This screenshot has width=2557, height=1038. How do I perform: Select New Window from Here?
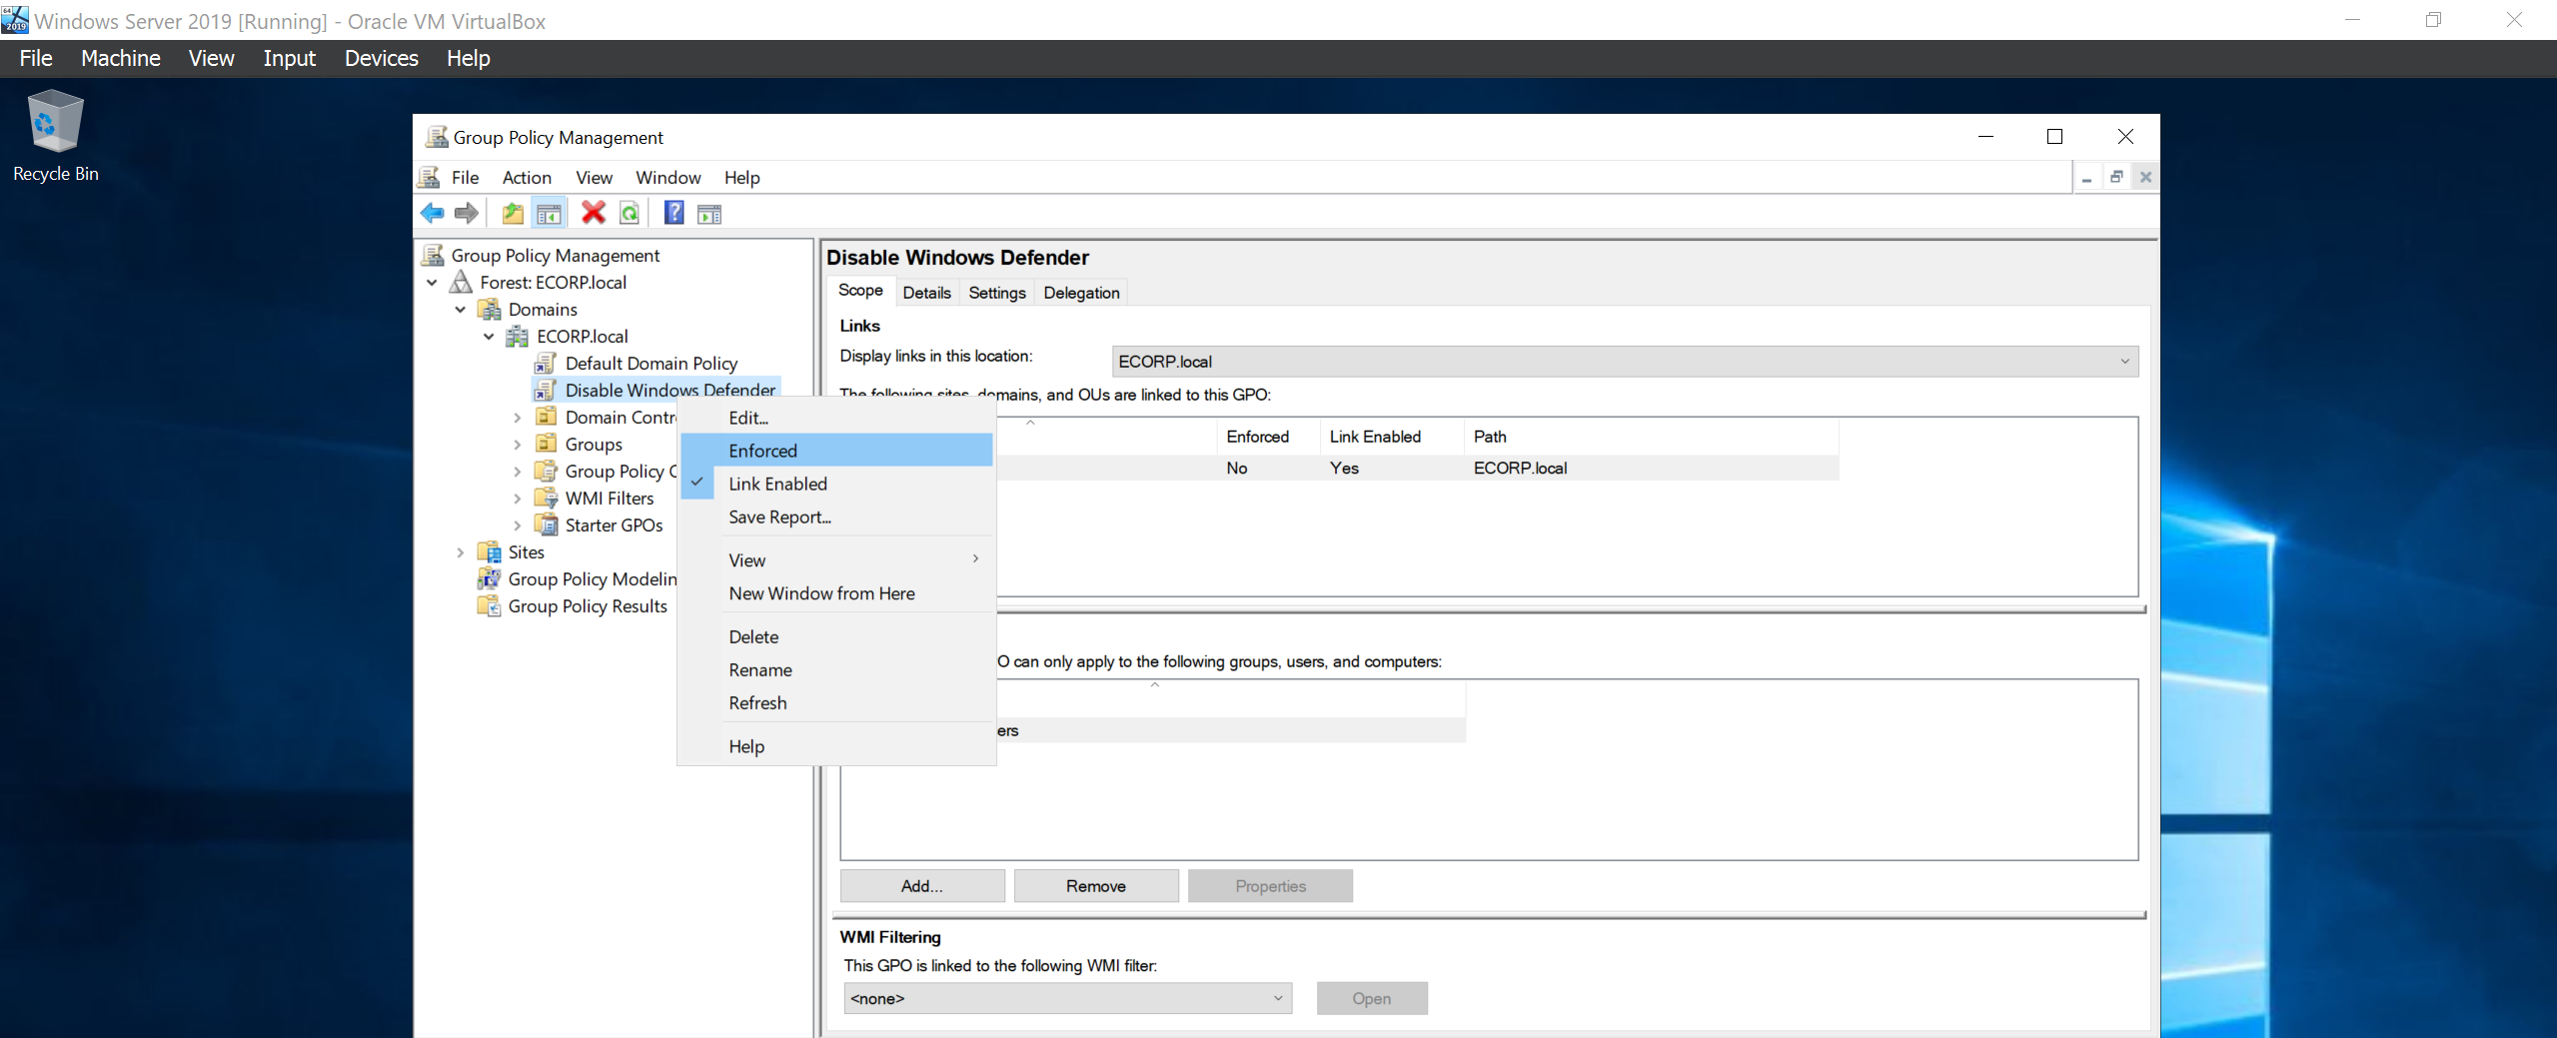tap(836, 593)
